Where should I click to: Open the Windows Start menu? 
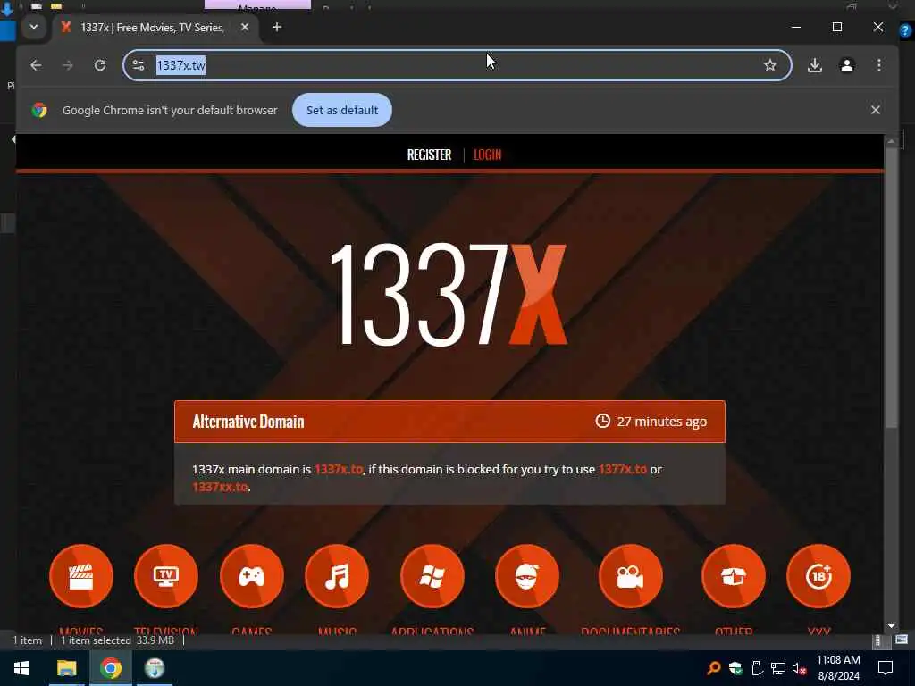[x=21, y=668]
